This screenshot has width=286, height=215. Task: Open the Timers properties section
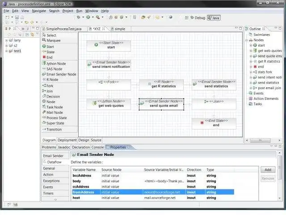click(55, 193)
